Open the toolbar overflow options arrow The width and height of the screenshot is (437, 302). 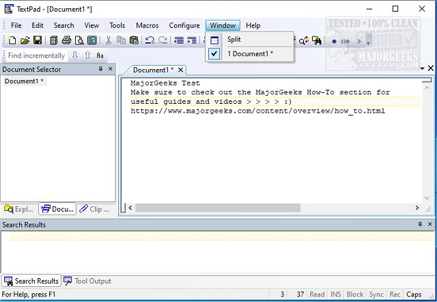tap(369, 43)
